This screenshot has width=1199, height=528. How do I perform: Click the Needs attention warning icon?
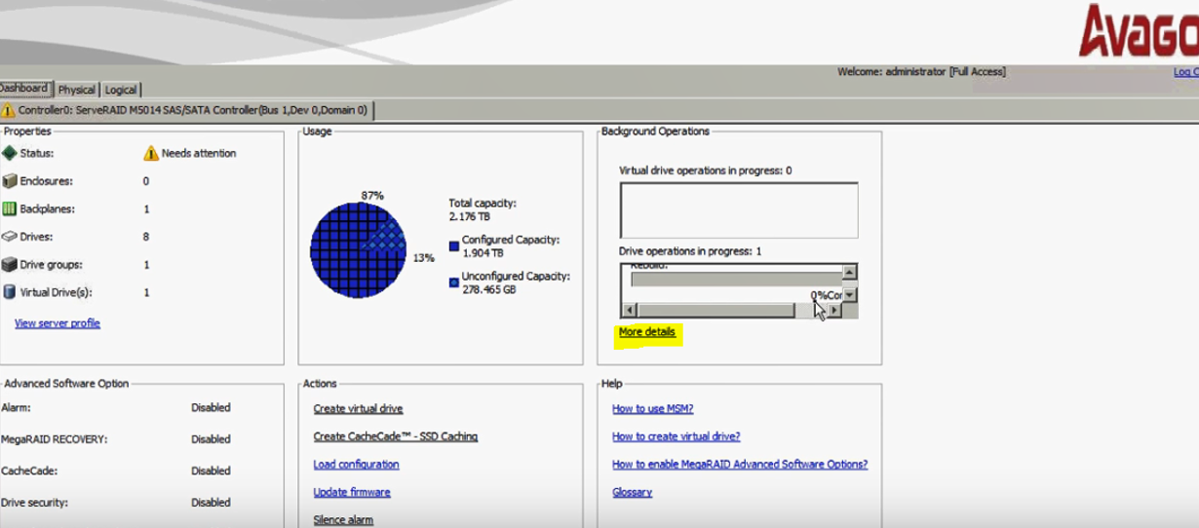[151, 153]
